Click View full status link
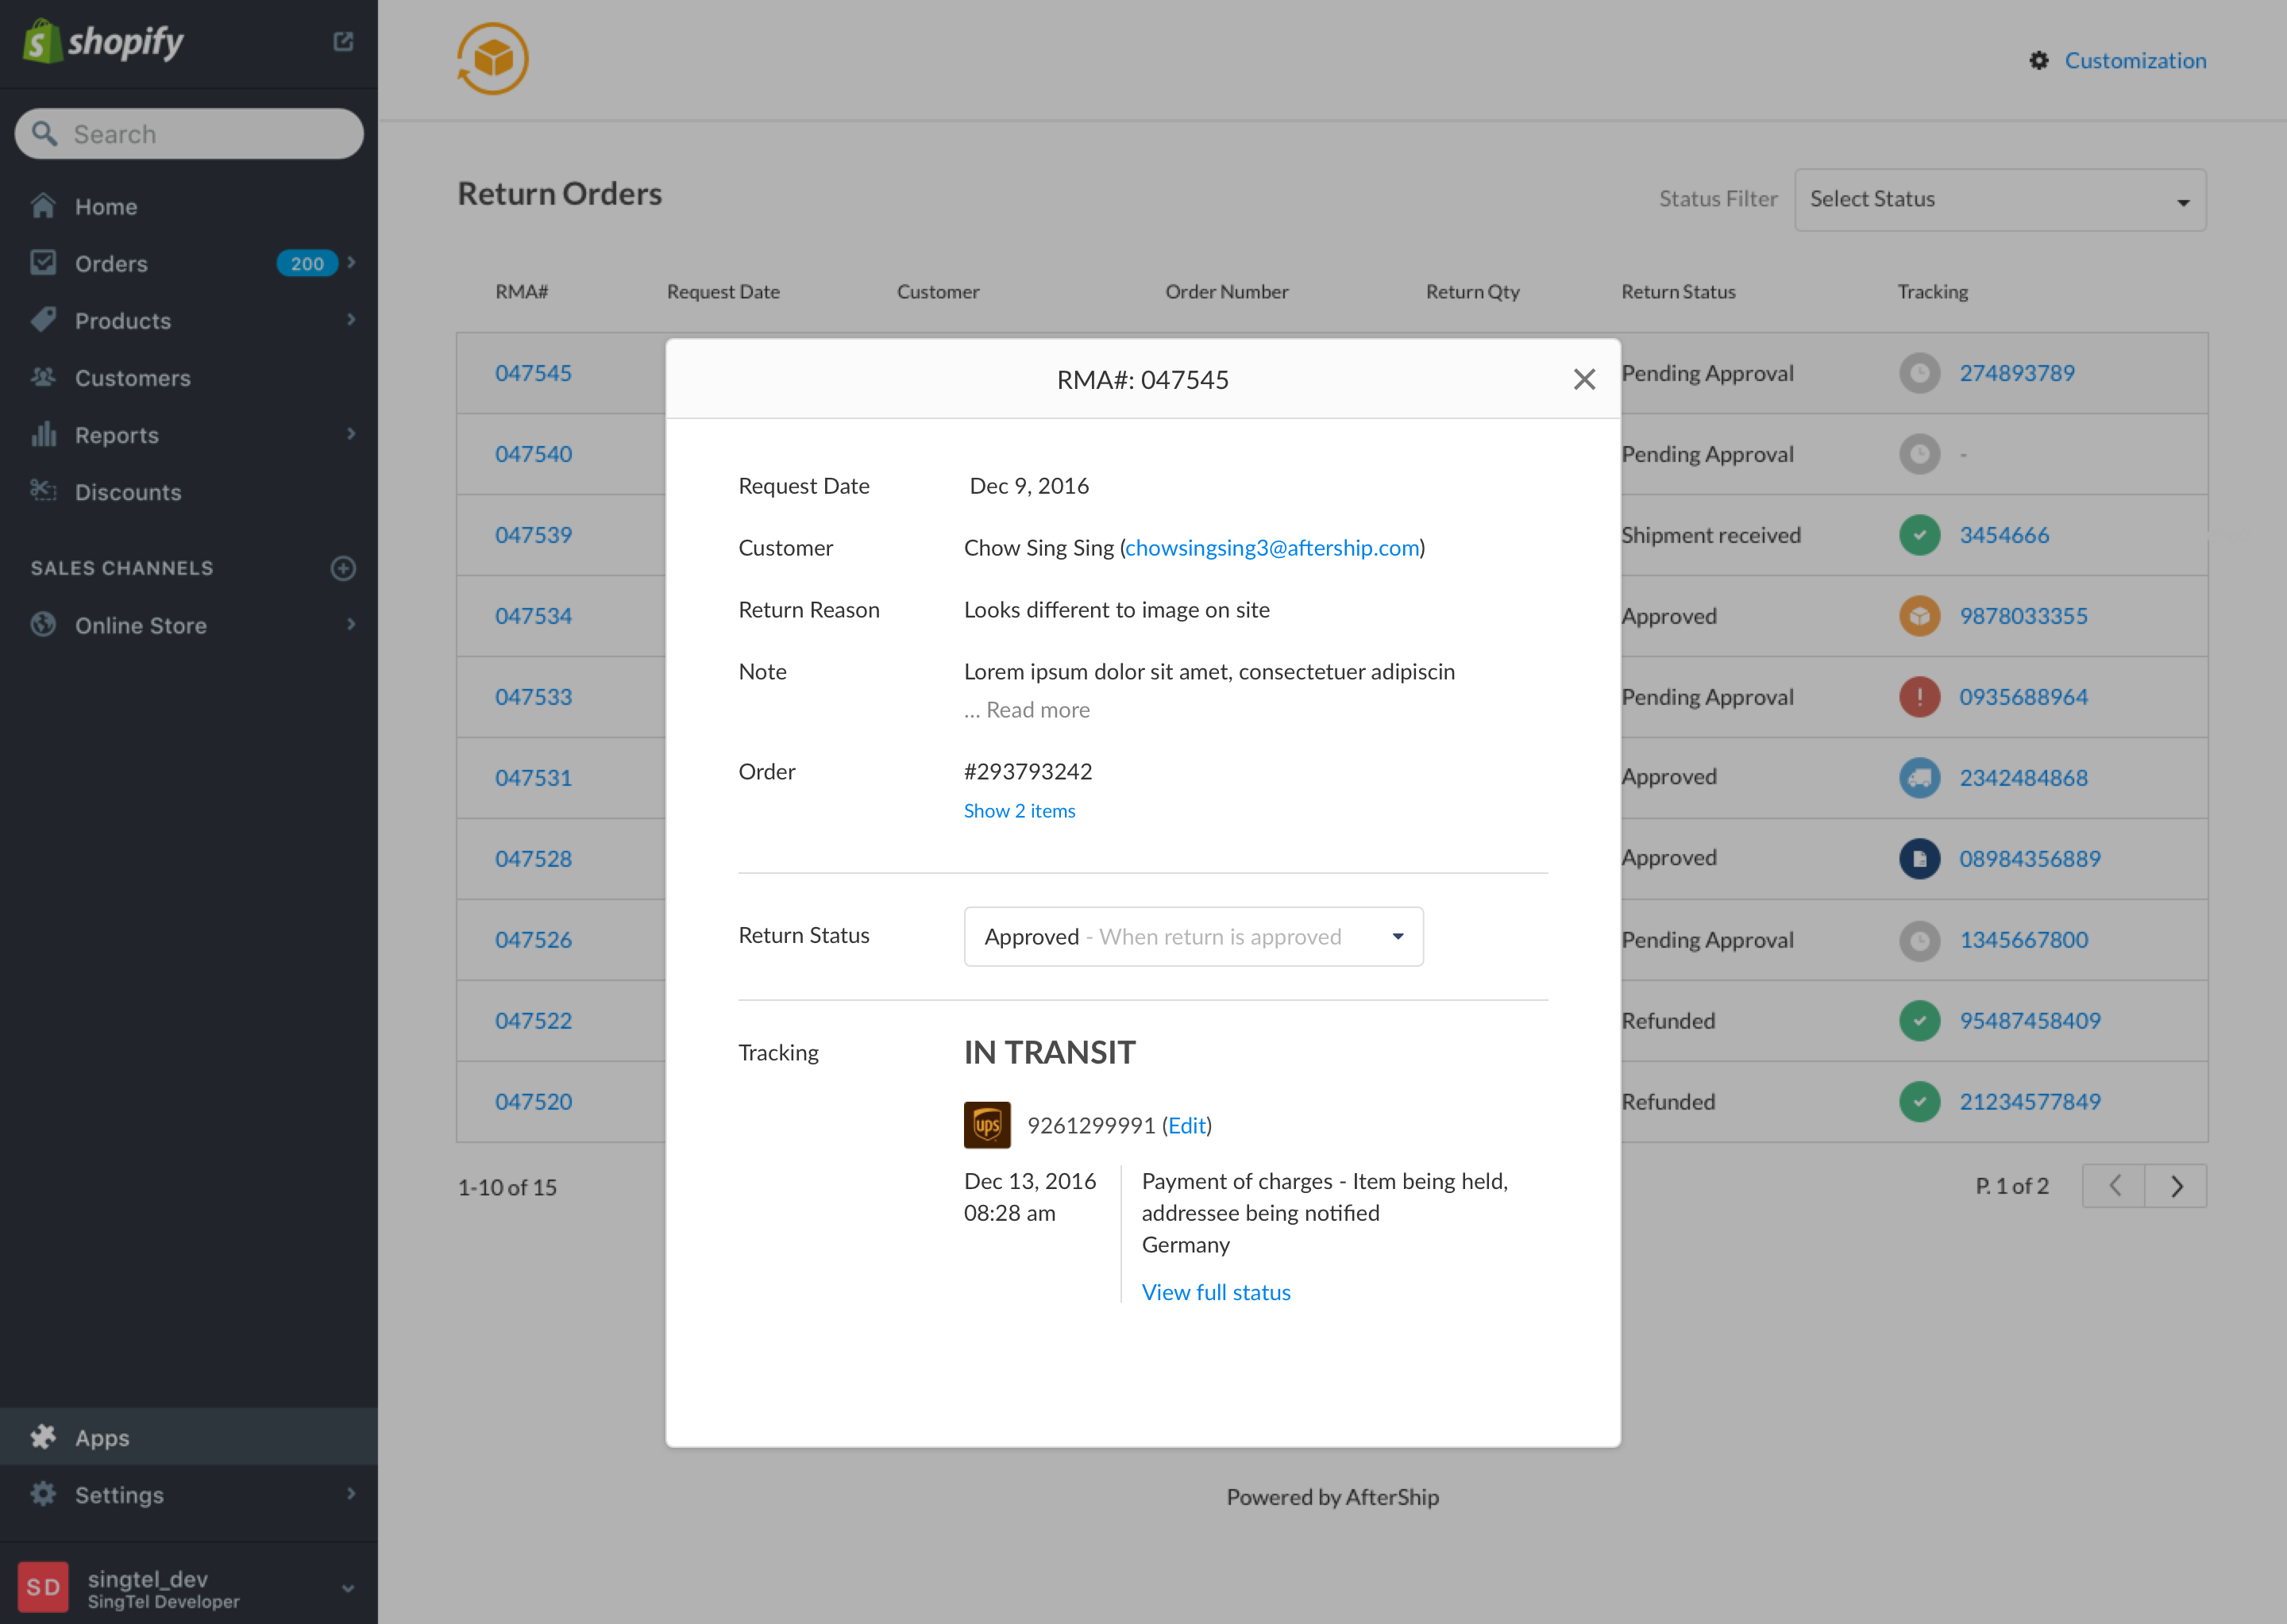 [1216, 1292]
